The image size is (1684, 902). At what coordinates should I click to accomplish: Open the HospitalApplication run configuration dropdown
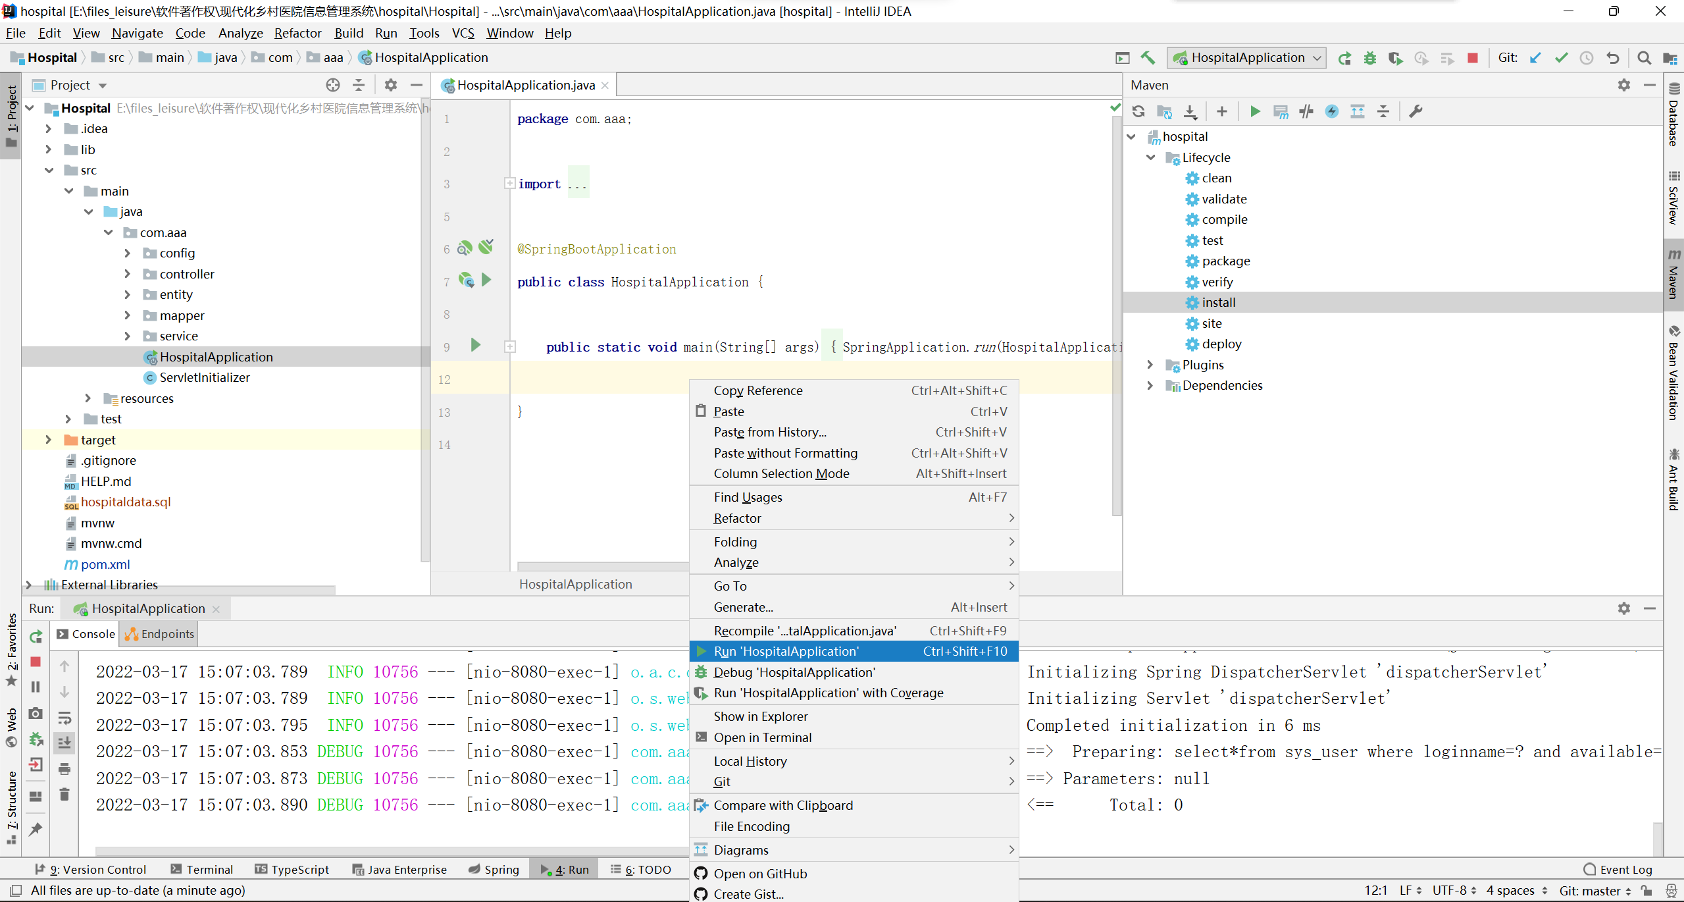[1246, 58]
